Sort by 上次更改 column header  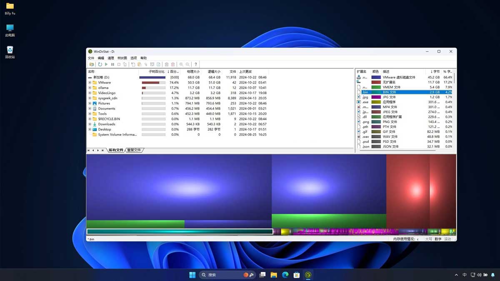click(x=245, y=72)
